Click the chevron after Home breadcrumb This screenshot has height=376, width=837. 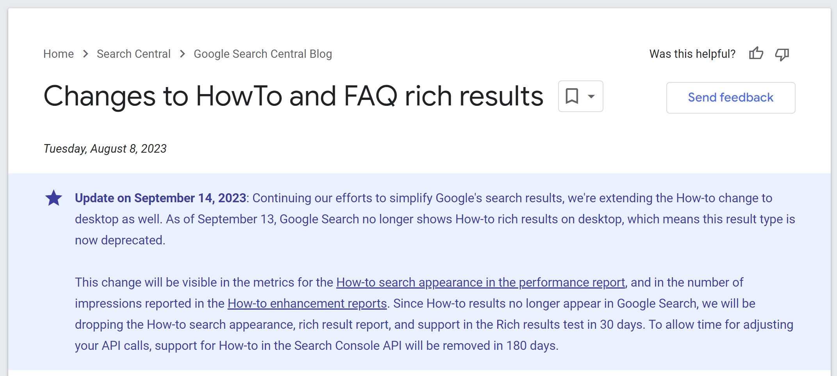tap(85, 54)
